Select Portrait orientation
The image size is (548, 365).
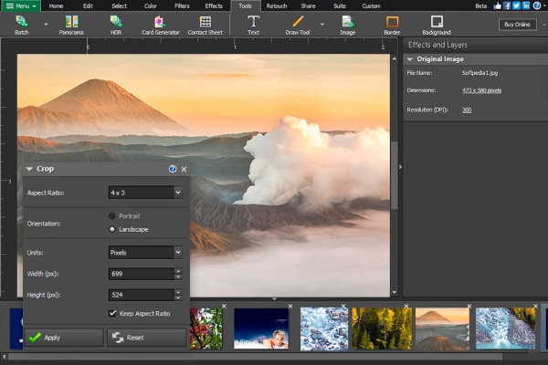click(112, 216)
